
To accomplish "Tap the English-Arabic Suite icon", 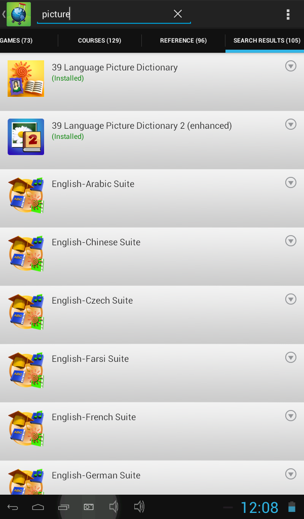I will tap(26, 195).
